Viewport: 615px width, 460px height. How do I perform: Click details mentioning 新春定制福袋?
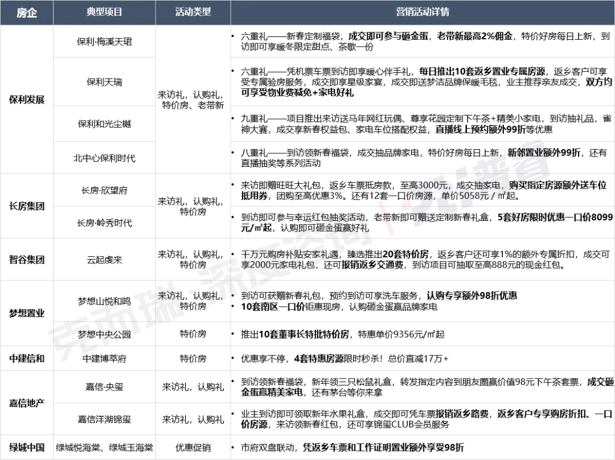(x=423, y=42)
